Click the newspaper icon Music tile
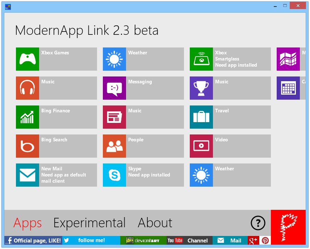Screen dimensions: 310x249 [x=143, y=117]
